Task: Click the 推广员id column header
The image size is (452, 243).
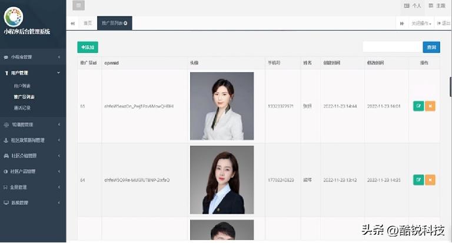Action: [88, 63]
